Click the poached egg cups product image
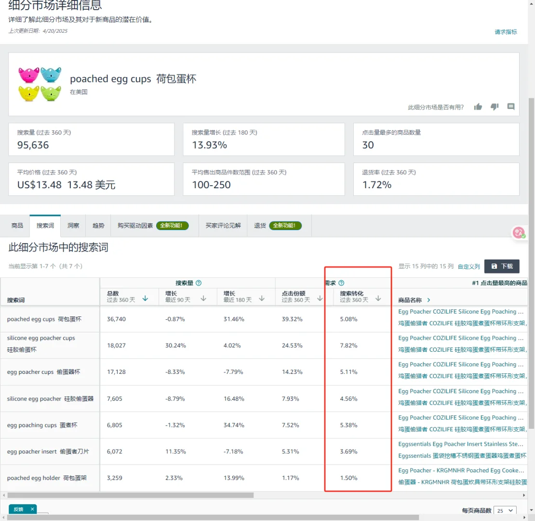The image size is (535, 521). tap(40, 84)
